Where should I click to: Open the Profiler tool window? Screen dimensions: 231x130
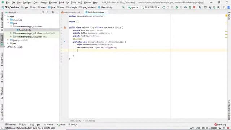click(x=48, y=125)
